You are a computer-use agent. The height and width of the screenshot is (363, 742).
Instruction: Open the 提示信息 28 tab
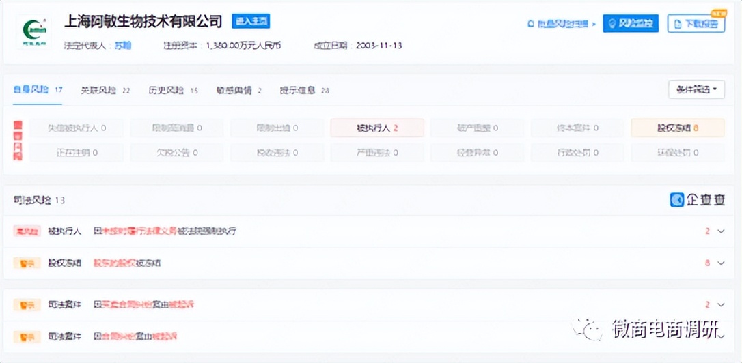click(304, 90)
